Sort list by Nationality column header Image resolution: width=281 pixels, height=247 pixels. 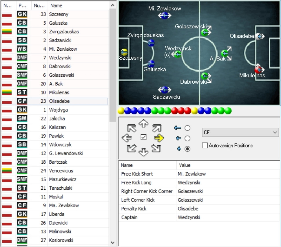tap(8, 6)
